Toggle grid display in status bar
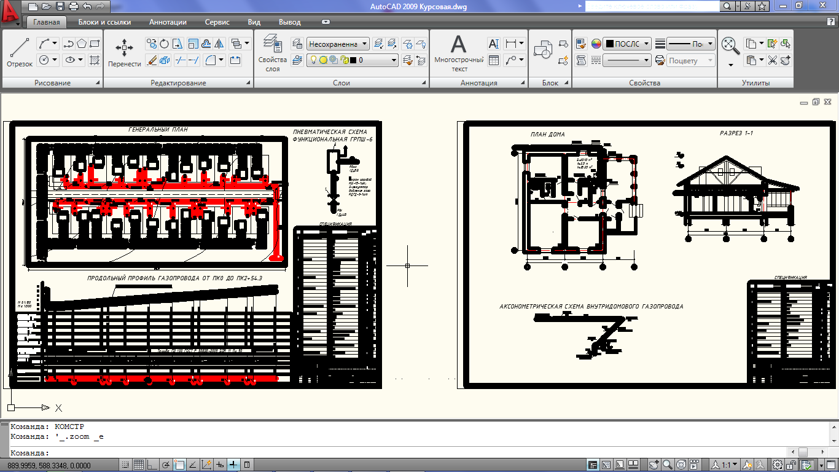The height and width of the screenshot is (472, 839). point(139,465)
